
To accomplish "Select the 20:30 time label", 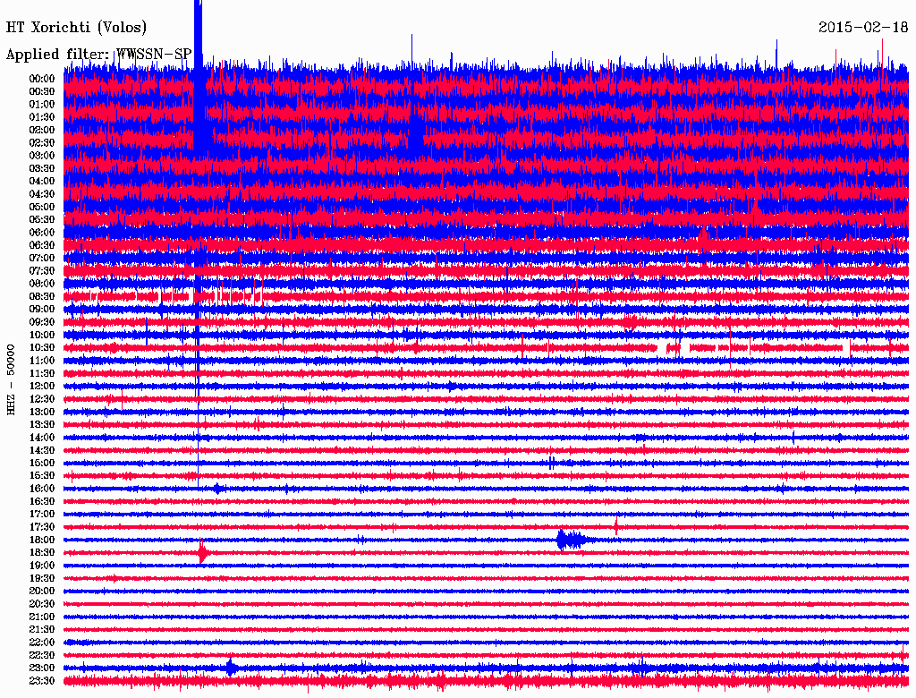I will tap(42, 604).
